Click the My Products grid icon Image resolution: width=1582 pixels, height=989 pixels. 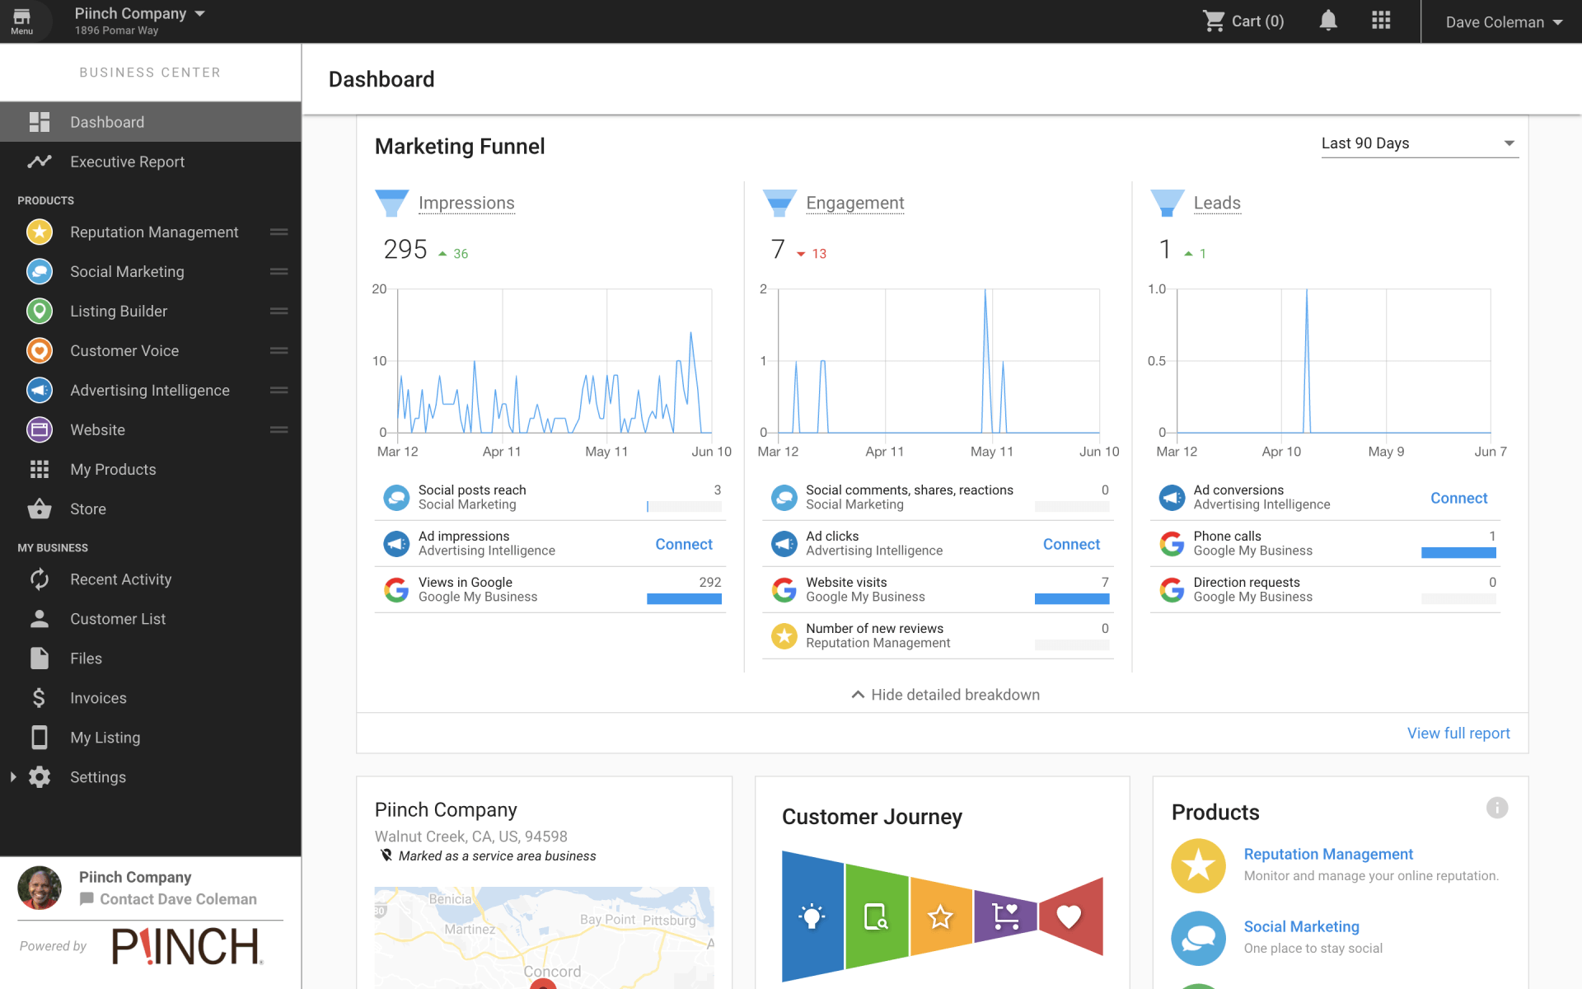click(x=40, y=470)
